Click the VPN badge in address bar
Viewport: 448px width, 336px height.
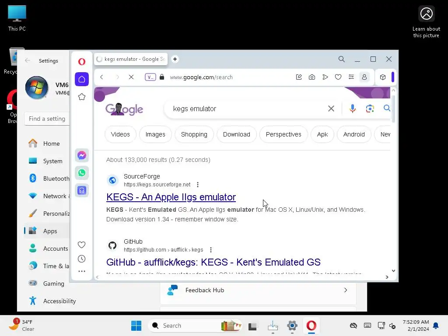pos(150,77)
